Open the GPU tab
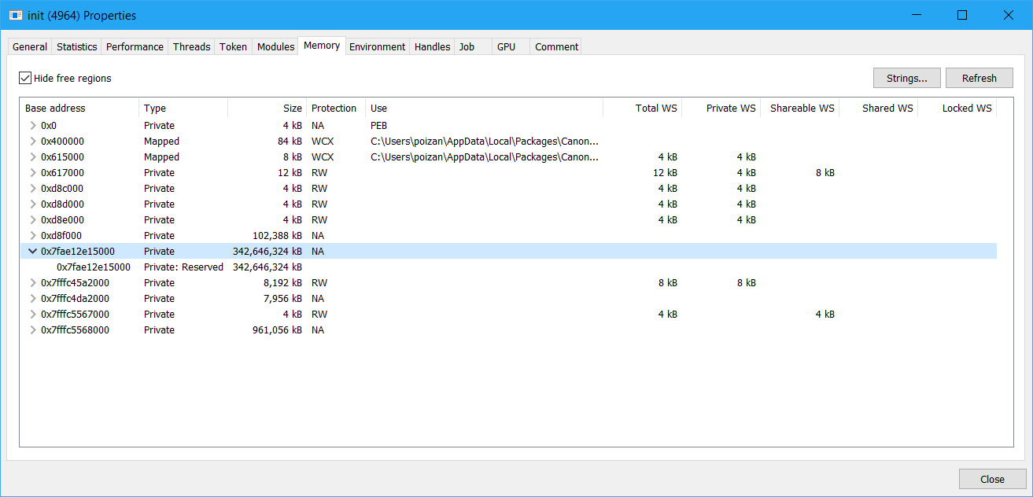Viewport: 1033px width, 497px height. [x=505, y=46]
